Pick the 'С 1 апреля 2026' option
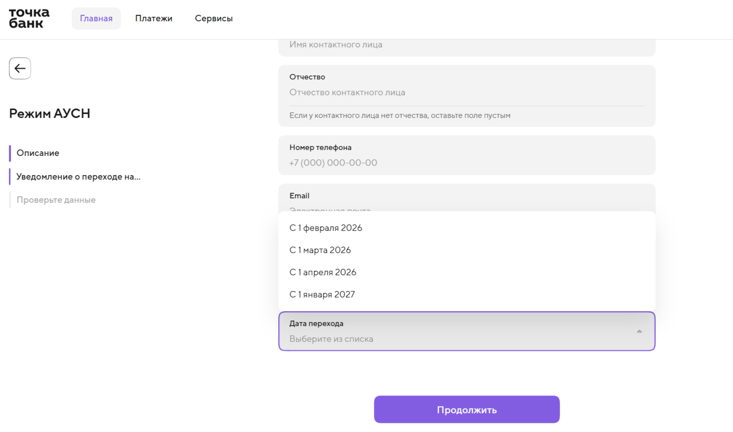 (x=323, y=272)
